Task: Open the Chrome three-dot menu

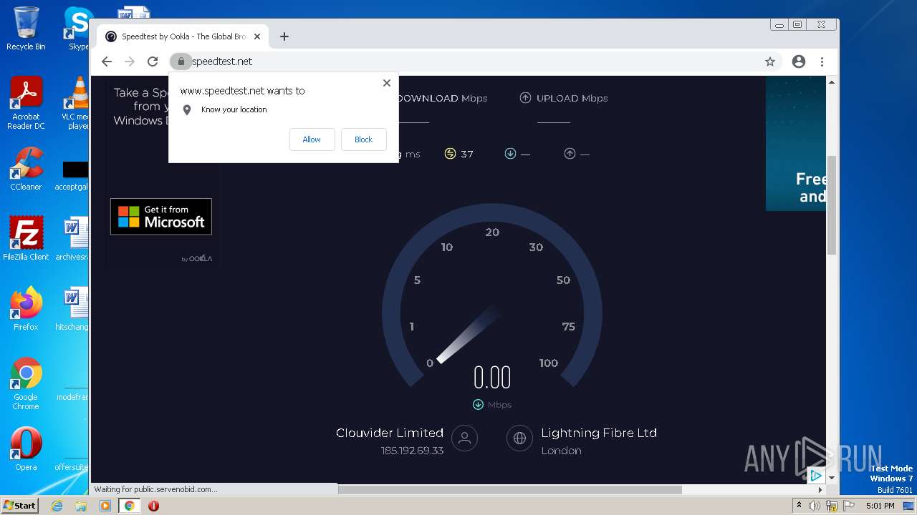Action: pyautogui.click(x=822, y=62)
